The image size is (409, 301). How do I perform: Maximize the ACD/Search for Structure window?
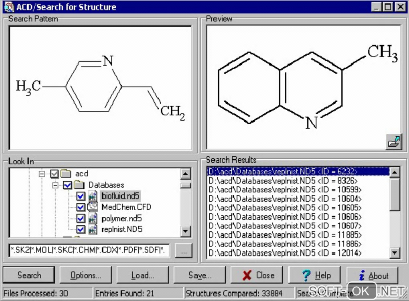click(388, 7)
